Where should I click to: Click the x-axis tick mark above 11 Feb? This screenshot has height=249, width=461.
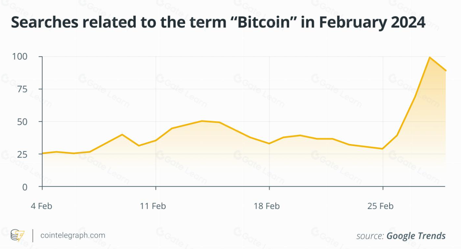156,188
